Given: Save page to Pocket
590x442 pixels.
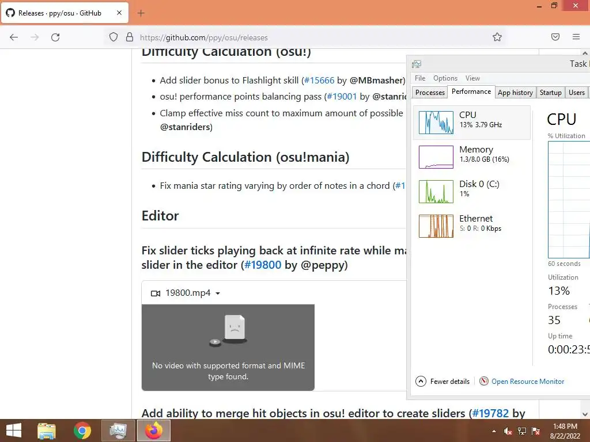Looking at the screenshot, I should pyautogui.click(x=555, y=37).
